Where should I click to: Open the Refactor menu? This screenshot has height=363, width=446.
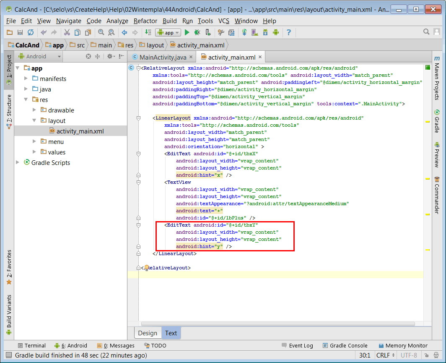click(145, 21)
